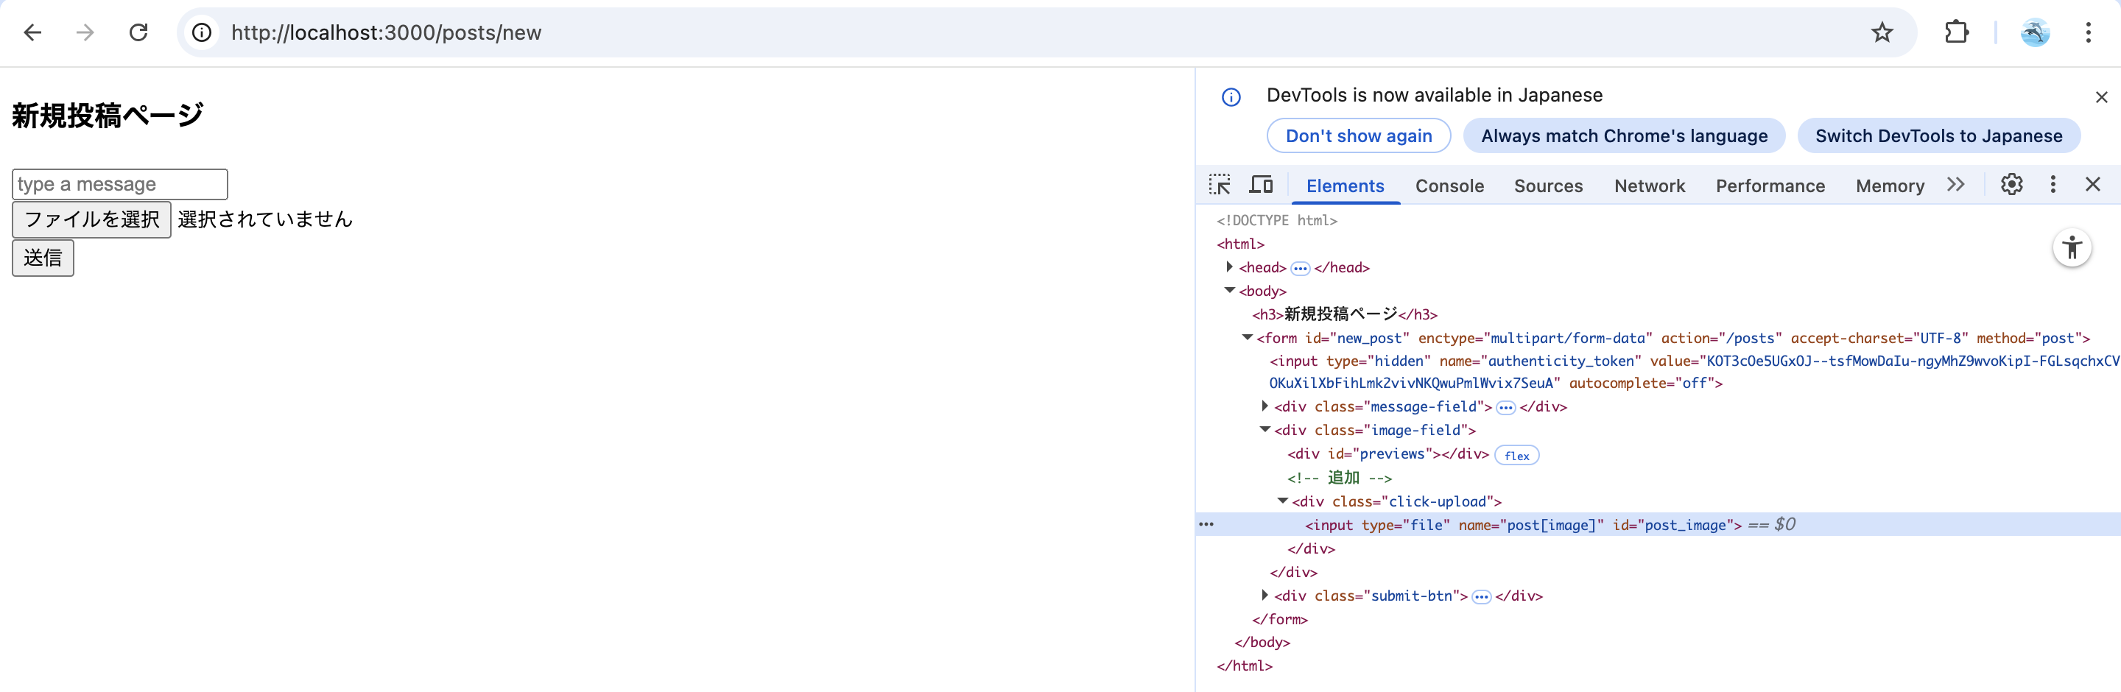Open DevTools settings gear
This screenshot has width=2121, height=692.
(x=2011, y=184)
